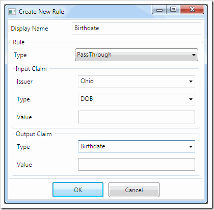Open the Input Claim Type DOB dropdown

137,99
